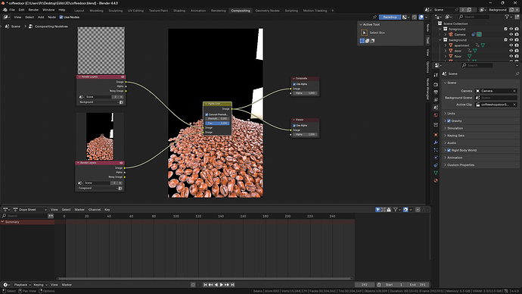This screenshot has height=294, width=522.
Task: Expand the door object in outliner
Action: [x=446, y=51]
